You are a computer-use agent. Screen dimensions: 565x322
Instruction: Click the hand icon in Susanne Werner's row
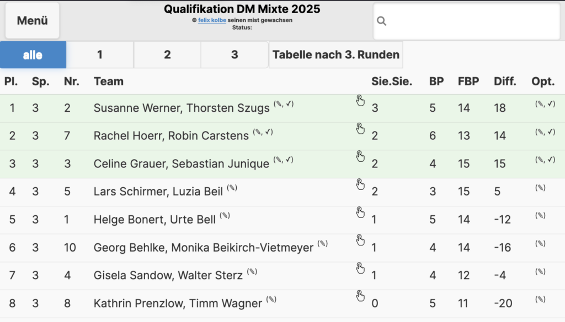coord(360,101)
